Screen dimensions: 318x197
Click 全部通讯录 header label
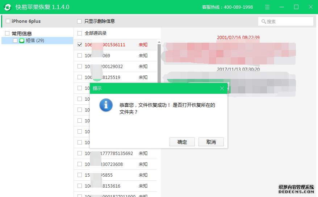pos(96,33)
